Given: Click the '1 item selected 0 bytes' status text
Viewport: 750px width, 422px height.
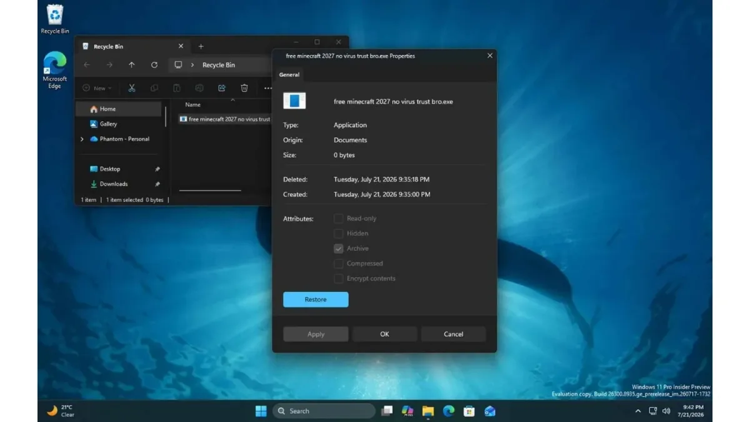Looking at the screenshot, I should (134, 200).
